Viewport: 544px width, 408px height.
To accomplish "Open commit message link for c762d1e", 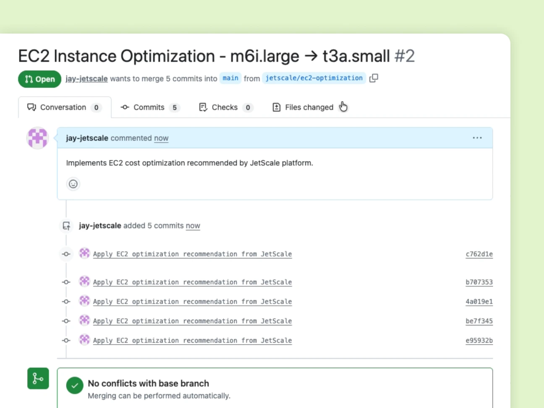I will coord(192,254).
